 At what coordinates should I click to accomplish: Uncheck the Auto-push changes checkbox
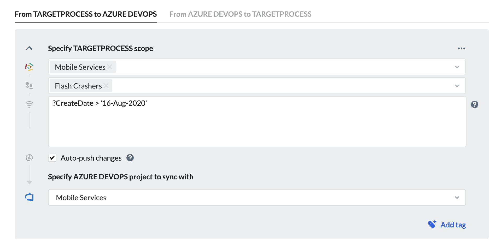[x=52, y=158]
